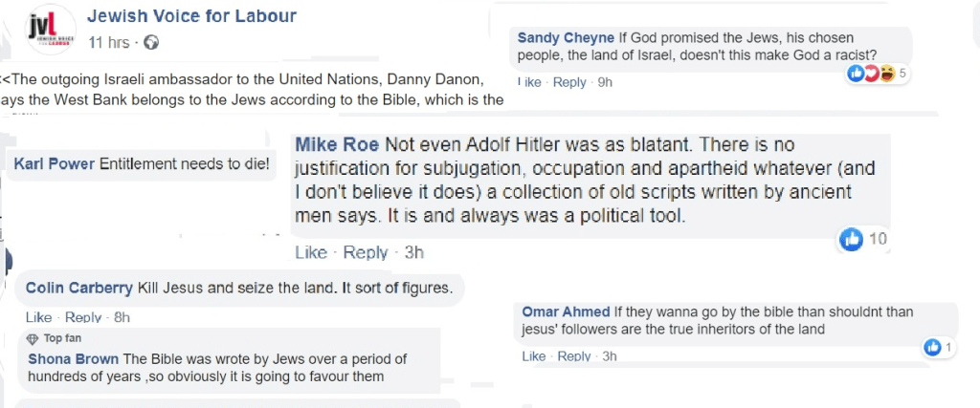980x408 pixels.
Task: Click the globe public audience icon
Action: [151, 43]
